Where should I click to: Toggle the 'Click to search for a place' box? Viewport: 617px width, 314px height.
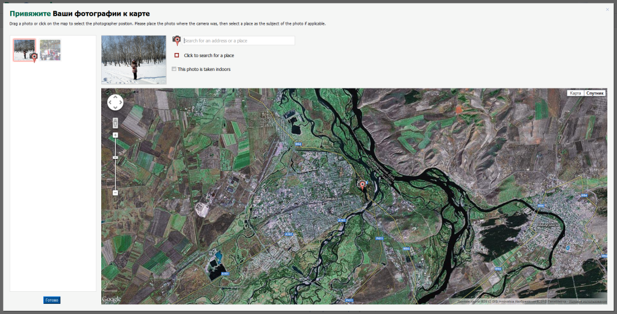tap(177, 55)
